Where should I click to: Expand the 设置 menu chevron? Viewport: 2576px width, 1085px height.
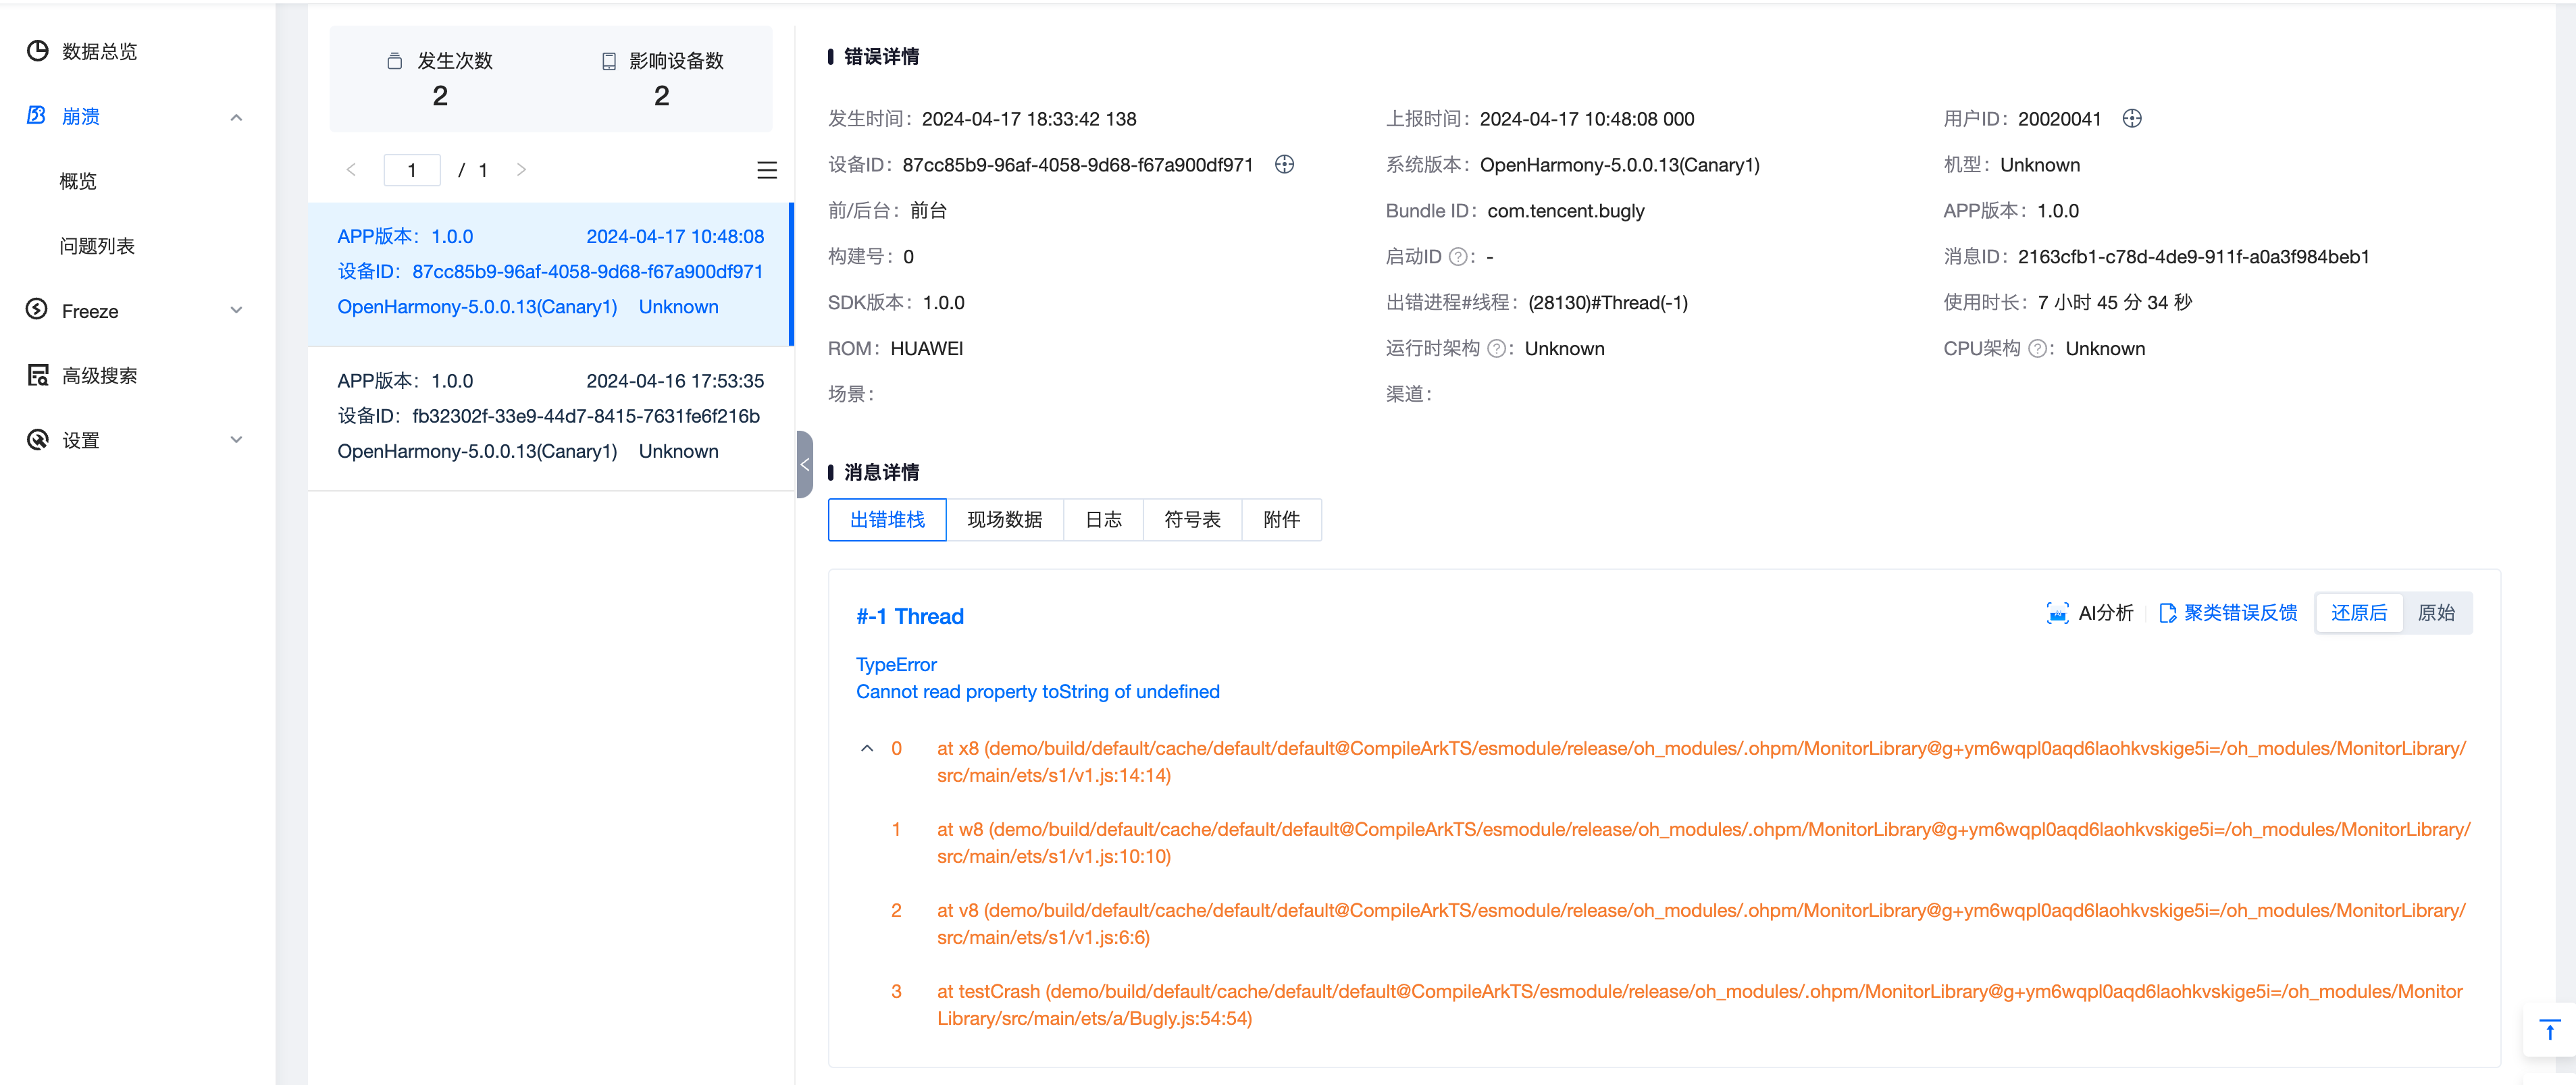click(236, 440)
